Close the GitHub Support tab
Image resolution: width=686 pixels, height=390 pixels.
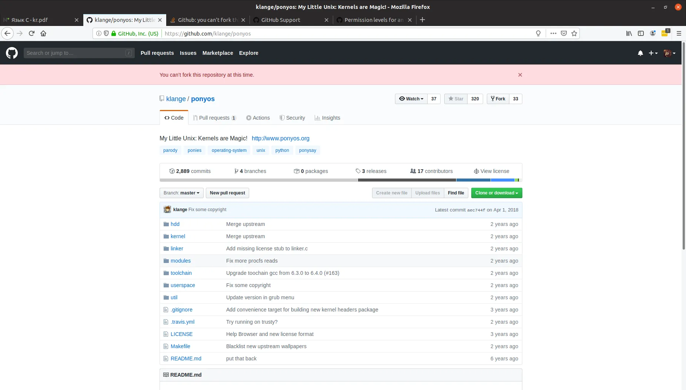coord(327,20)
